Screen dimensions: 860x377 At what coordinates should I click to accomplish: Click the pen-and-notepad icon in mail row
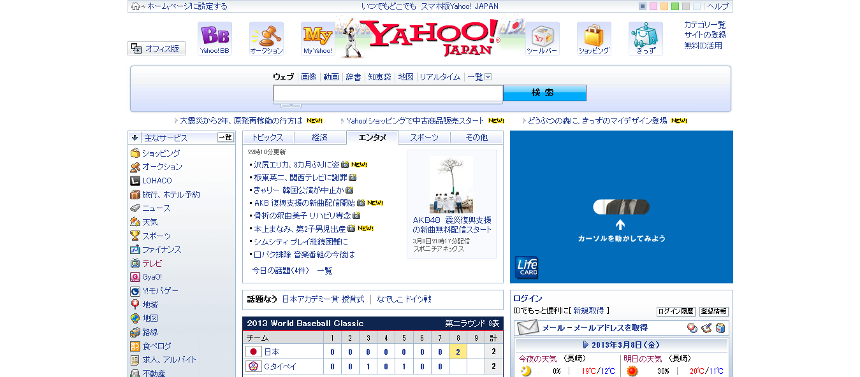[706, 328]
